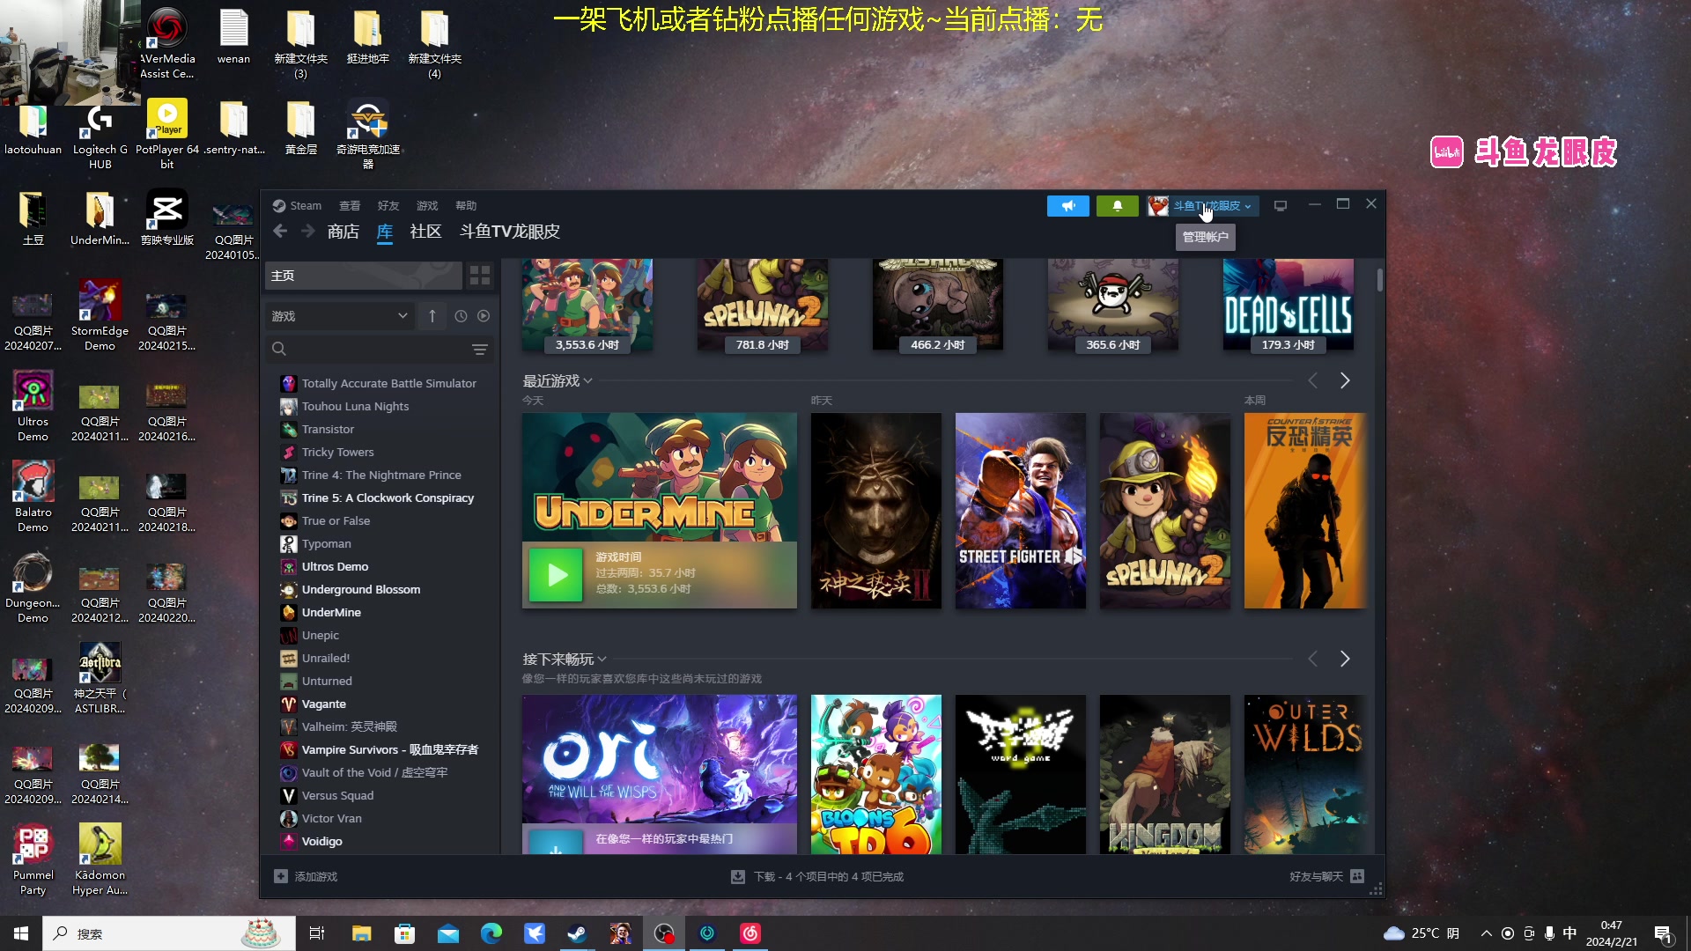Screen dimensions: 1691x951
Task: Switch to the 社区 tab
Action: 425,232
